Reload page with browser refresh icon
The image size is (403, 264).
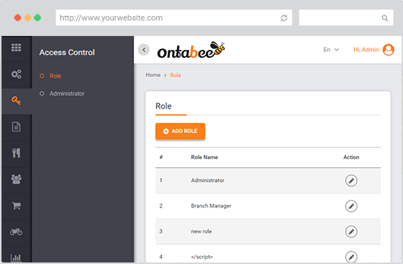point(284,18)
